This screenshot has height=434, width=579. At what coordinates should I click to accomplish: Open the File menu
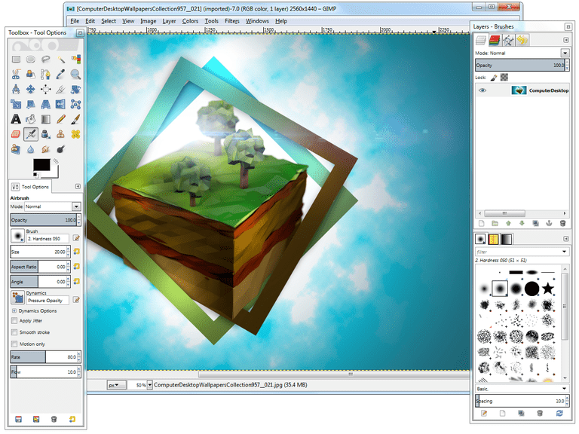pyautogui.click(x=75, y=21)
